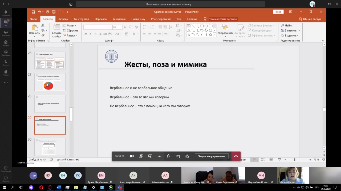Image resolution: width=341 pixels, height=191 pixels.
Task: Select the star shape in the gallery
Action: click(x=211, y=35)
